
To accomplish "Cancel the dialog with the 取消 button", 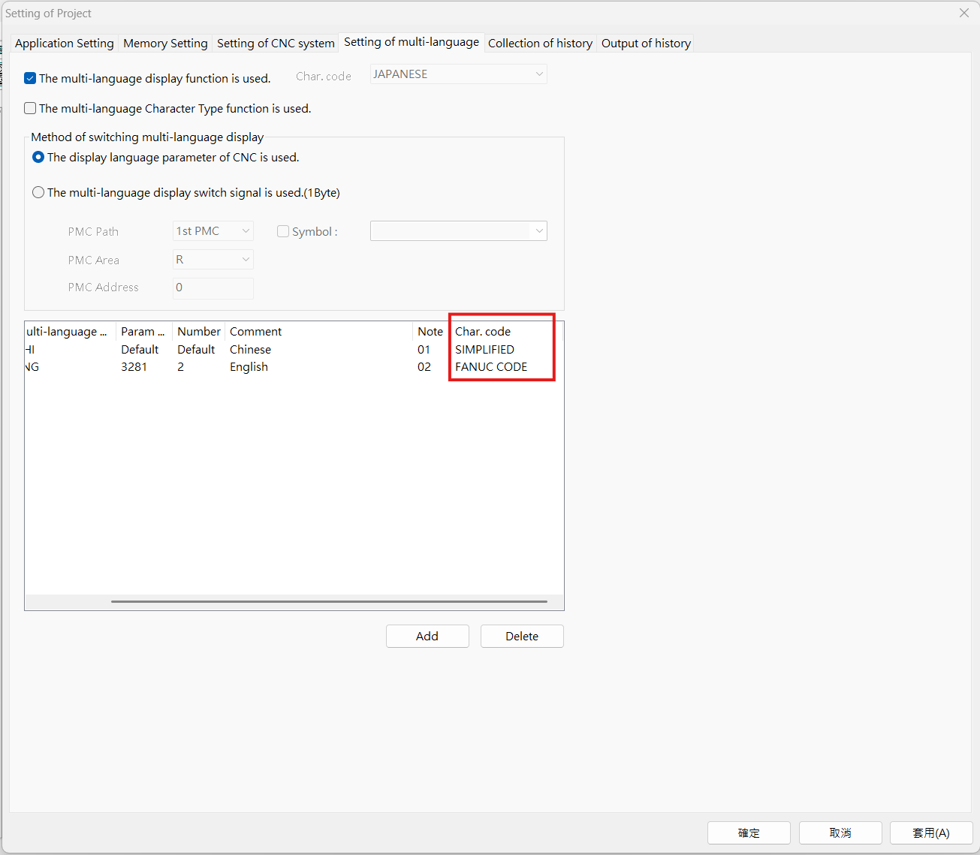I will pyautogui.click(x=840, y=832).
